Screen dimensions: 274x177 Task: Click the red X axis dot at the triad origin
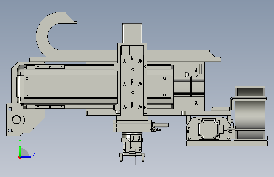(x=19, y=157)
